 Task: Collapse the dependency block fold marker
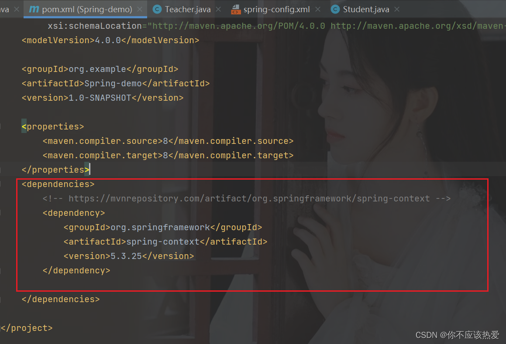0,213
